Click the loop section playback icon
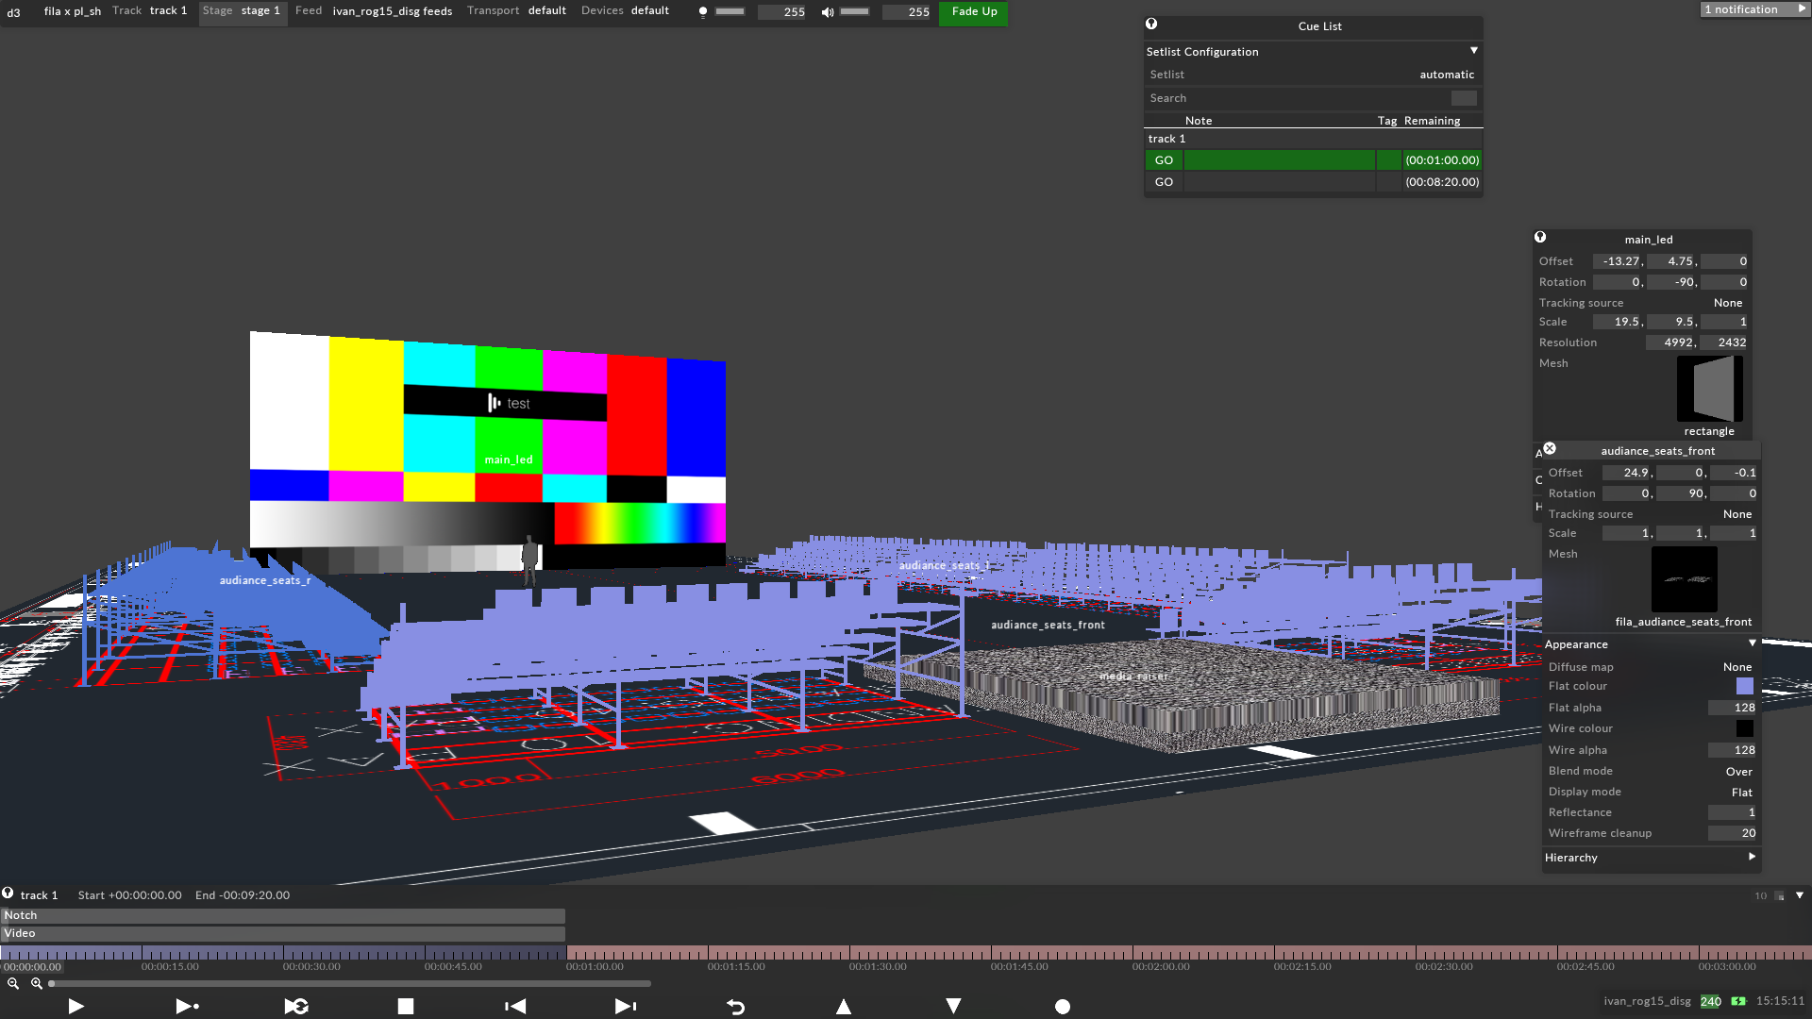 [x=296, y=1007]
